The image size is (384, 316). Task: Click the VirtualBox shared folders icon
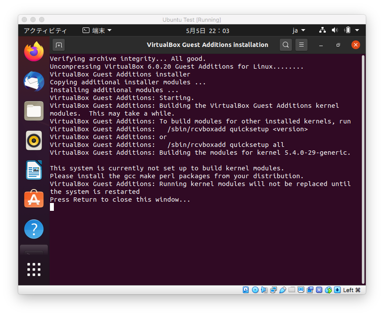click(291, 290)
